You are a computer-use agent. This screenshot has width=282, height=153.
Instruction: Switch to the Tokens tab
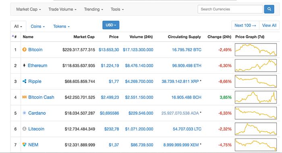(x=61, y=27)
